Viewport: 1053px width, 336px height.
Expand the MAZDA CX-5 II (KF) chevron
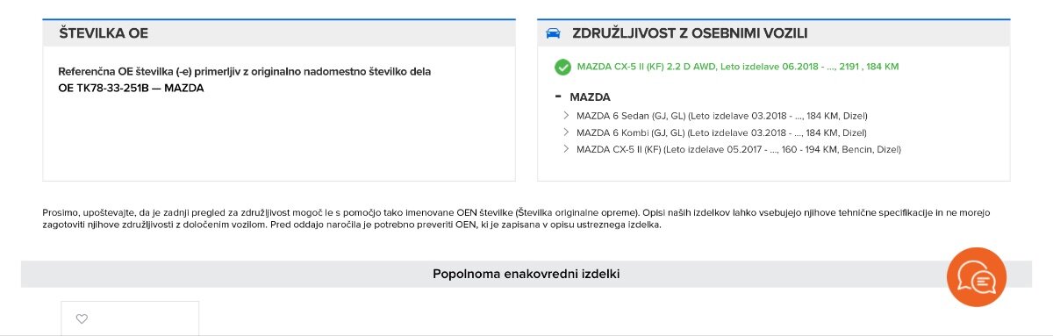567,149
